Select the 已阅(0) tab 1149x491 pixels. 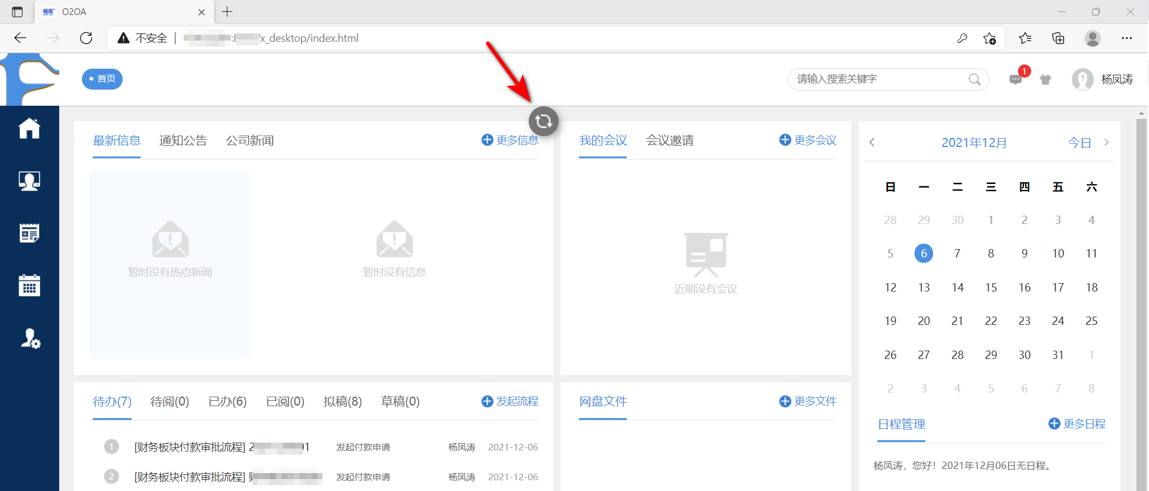click(x=285, y=401)
